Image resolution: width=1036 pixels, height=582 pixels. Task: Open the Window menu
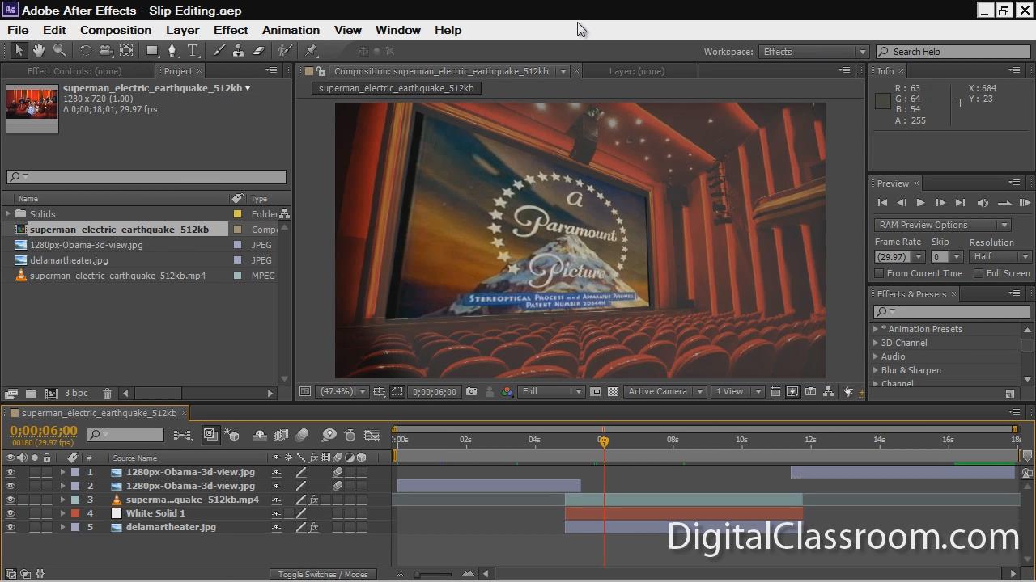click(398, 30)
